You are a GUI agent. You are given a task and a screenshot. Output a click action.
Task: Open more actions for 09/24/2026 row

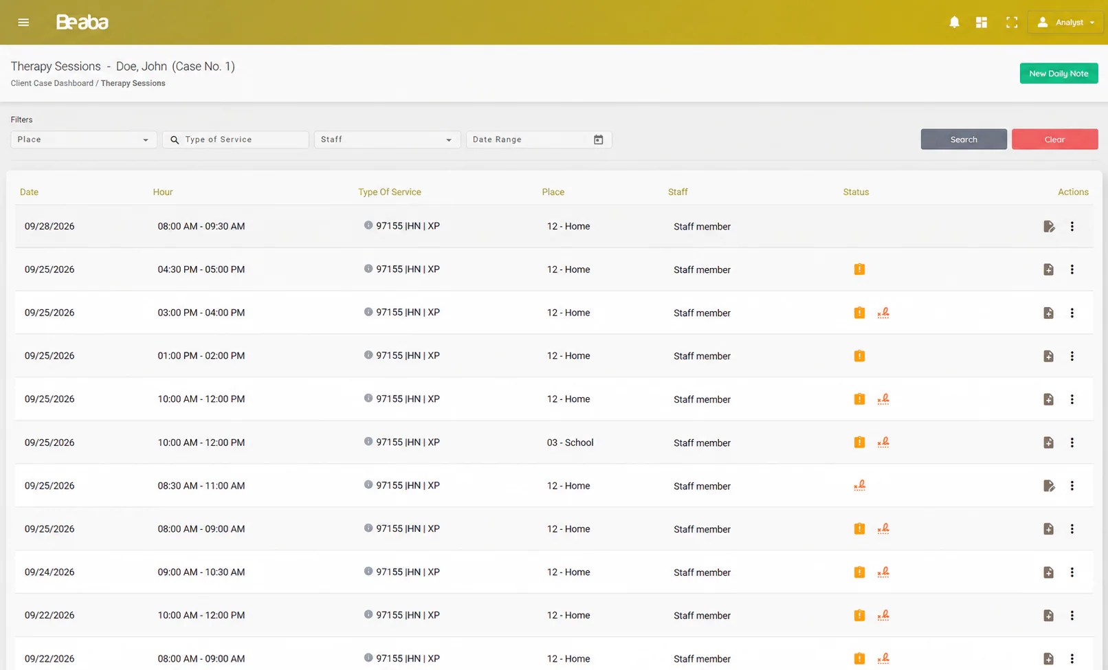click(1072, 572)
